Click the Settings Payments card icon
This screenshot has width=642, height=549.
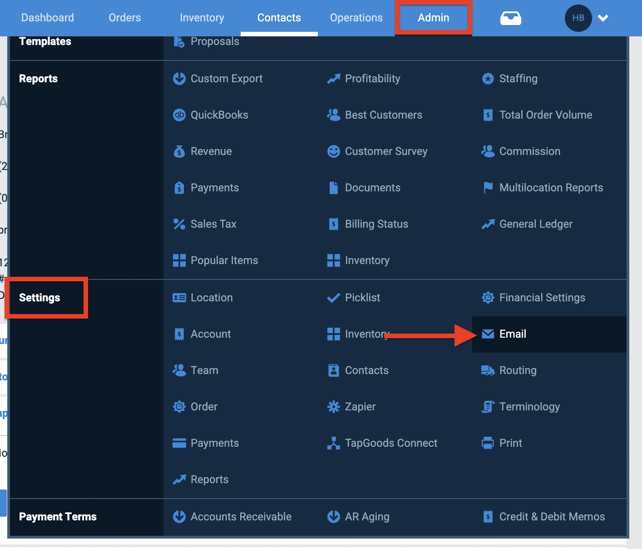pyautogui.click(x=179, y=443)
